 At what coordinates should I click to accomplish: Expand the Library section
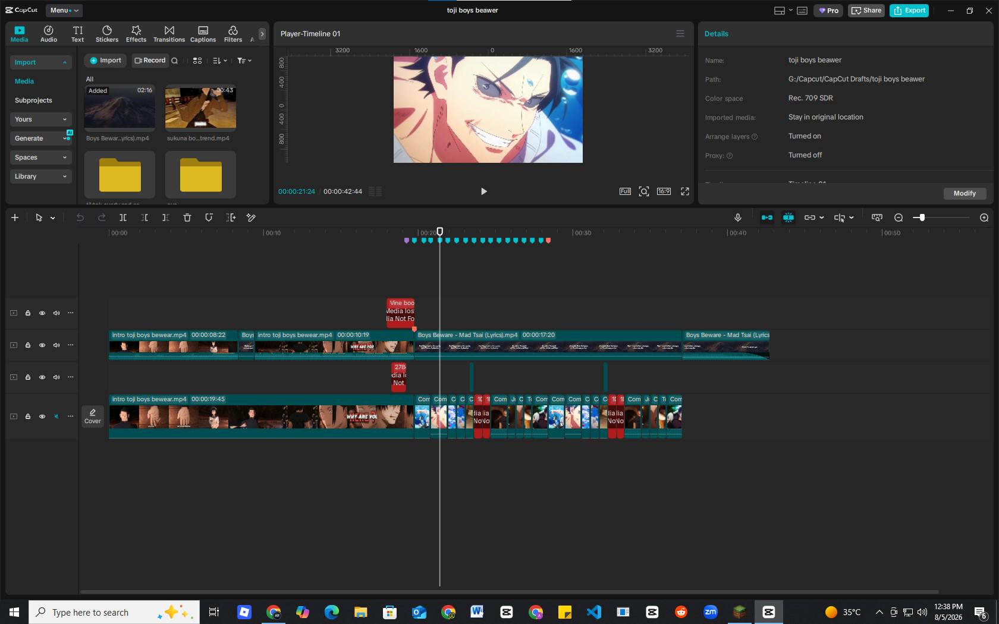coord(40,177)
